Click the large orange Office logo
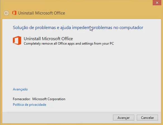The image size is (163, 125). (17, 40)
